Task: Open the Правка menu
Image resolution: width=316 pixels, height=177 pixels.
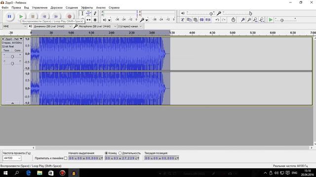Action: pyautogui.click(x=16, y=8)
